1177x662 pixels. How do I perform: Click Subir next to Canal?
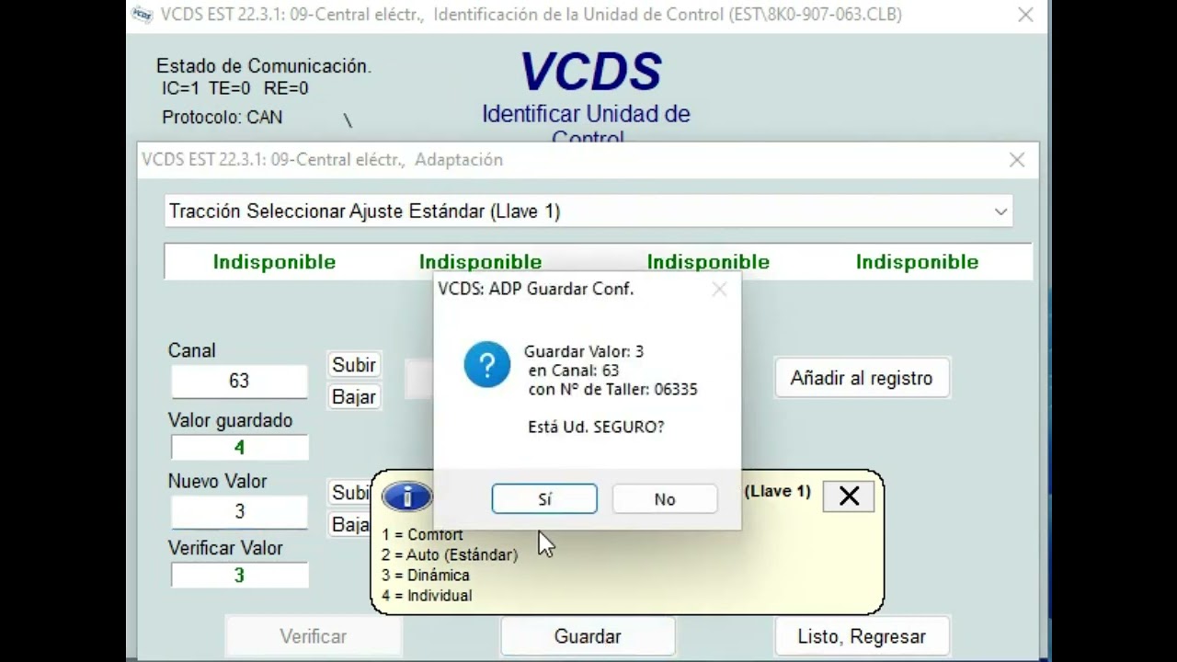pyautogui.click(x=354, y=365)
